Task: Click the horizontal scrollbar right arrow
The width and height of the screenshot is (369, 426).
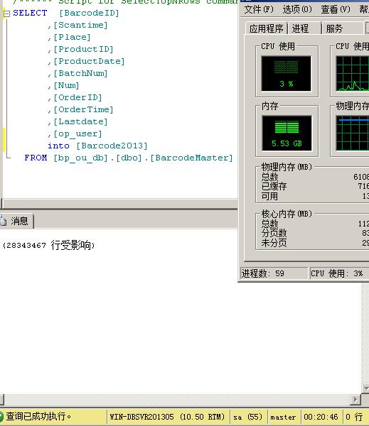Action: 355,399
